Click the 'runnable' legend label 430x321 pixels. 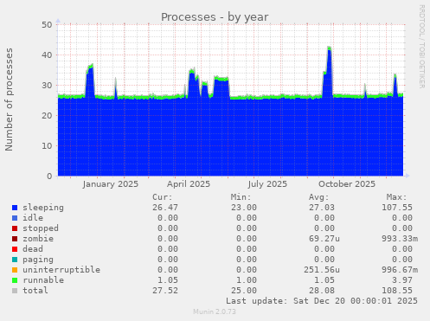43,280
